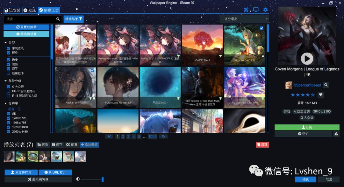Rate wallpaper using the blue stars
Image resolution: width=344 pixels, height=187 pixels.
303,95
